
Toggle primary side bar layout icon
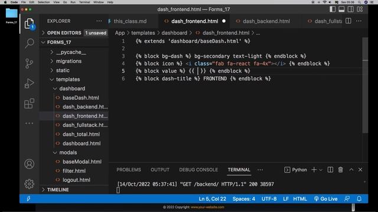(x=333, y=9)
